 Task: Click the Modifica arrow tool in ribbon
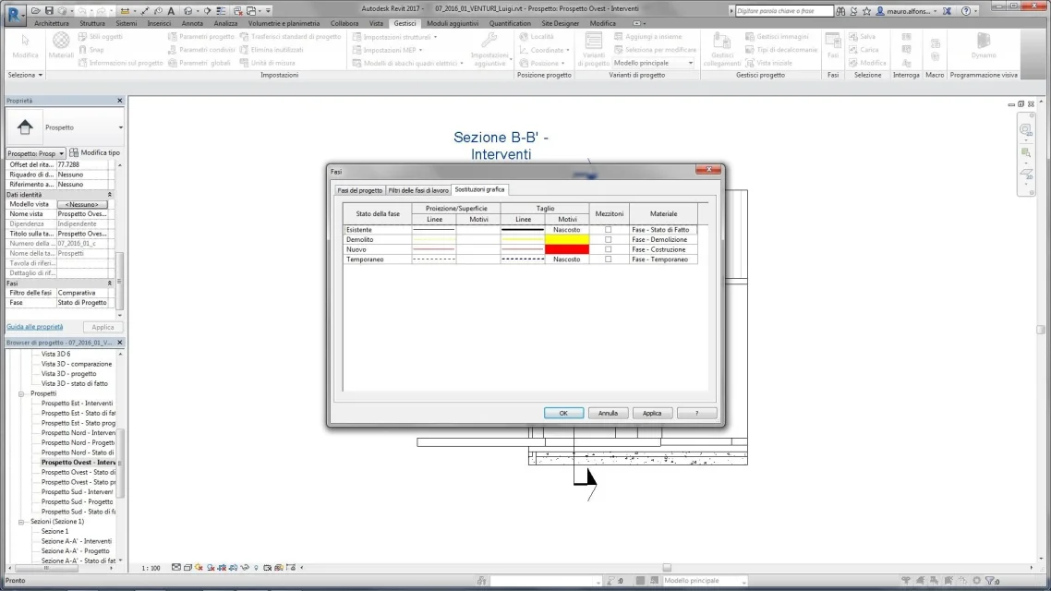(x=26, y=45)
